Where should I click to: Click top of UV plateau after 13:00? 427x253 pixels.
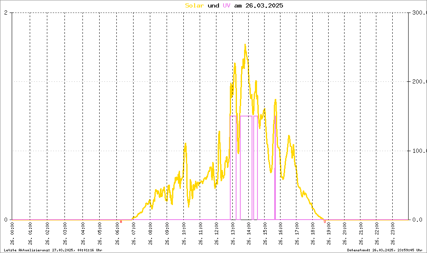(246, 116)
